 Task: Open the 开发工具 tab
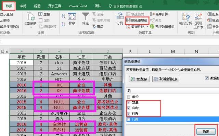click(x=54, y=6)
